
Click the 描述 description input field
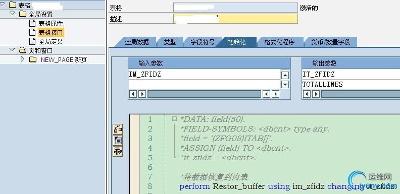(235, 19)
